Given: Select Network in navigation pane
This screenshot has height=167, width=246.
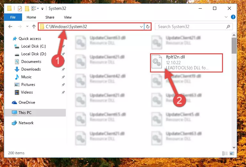Looking at the screenshot, I should [x=26, y=123].
